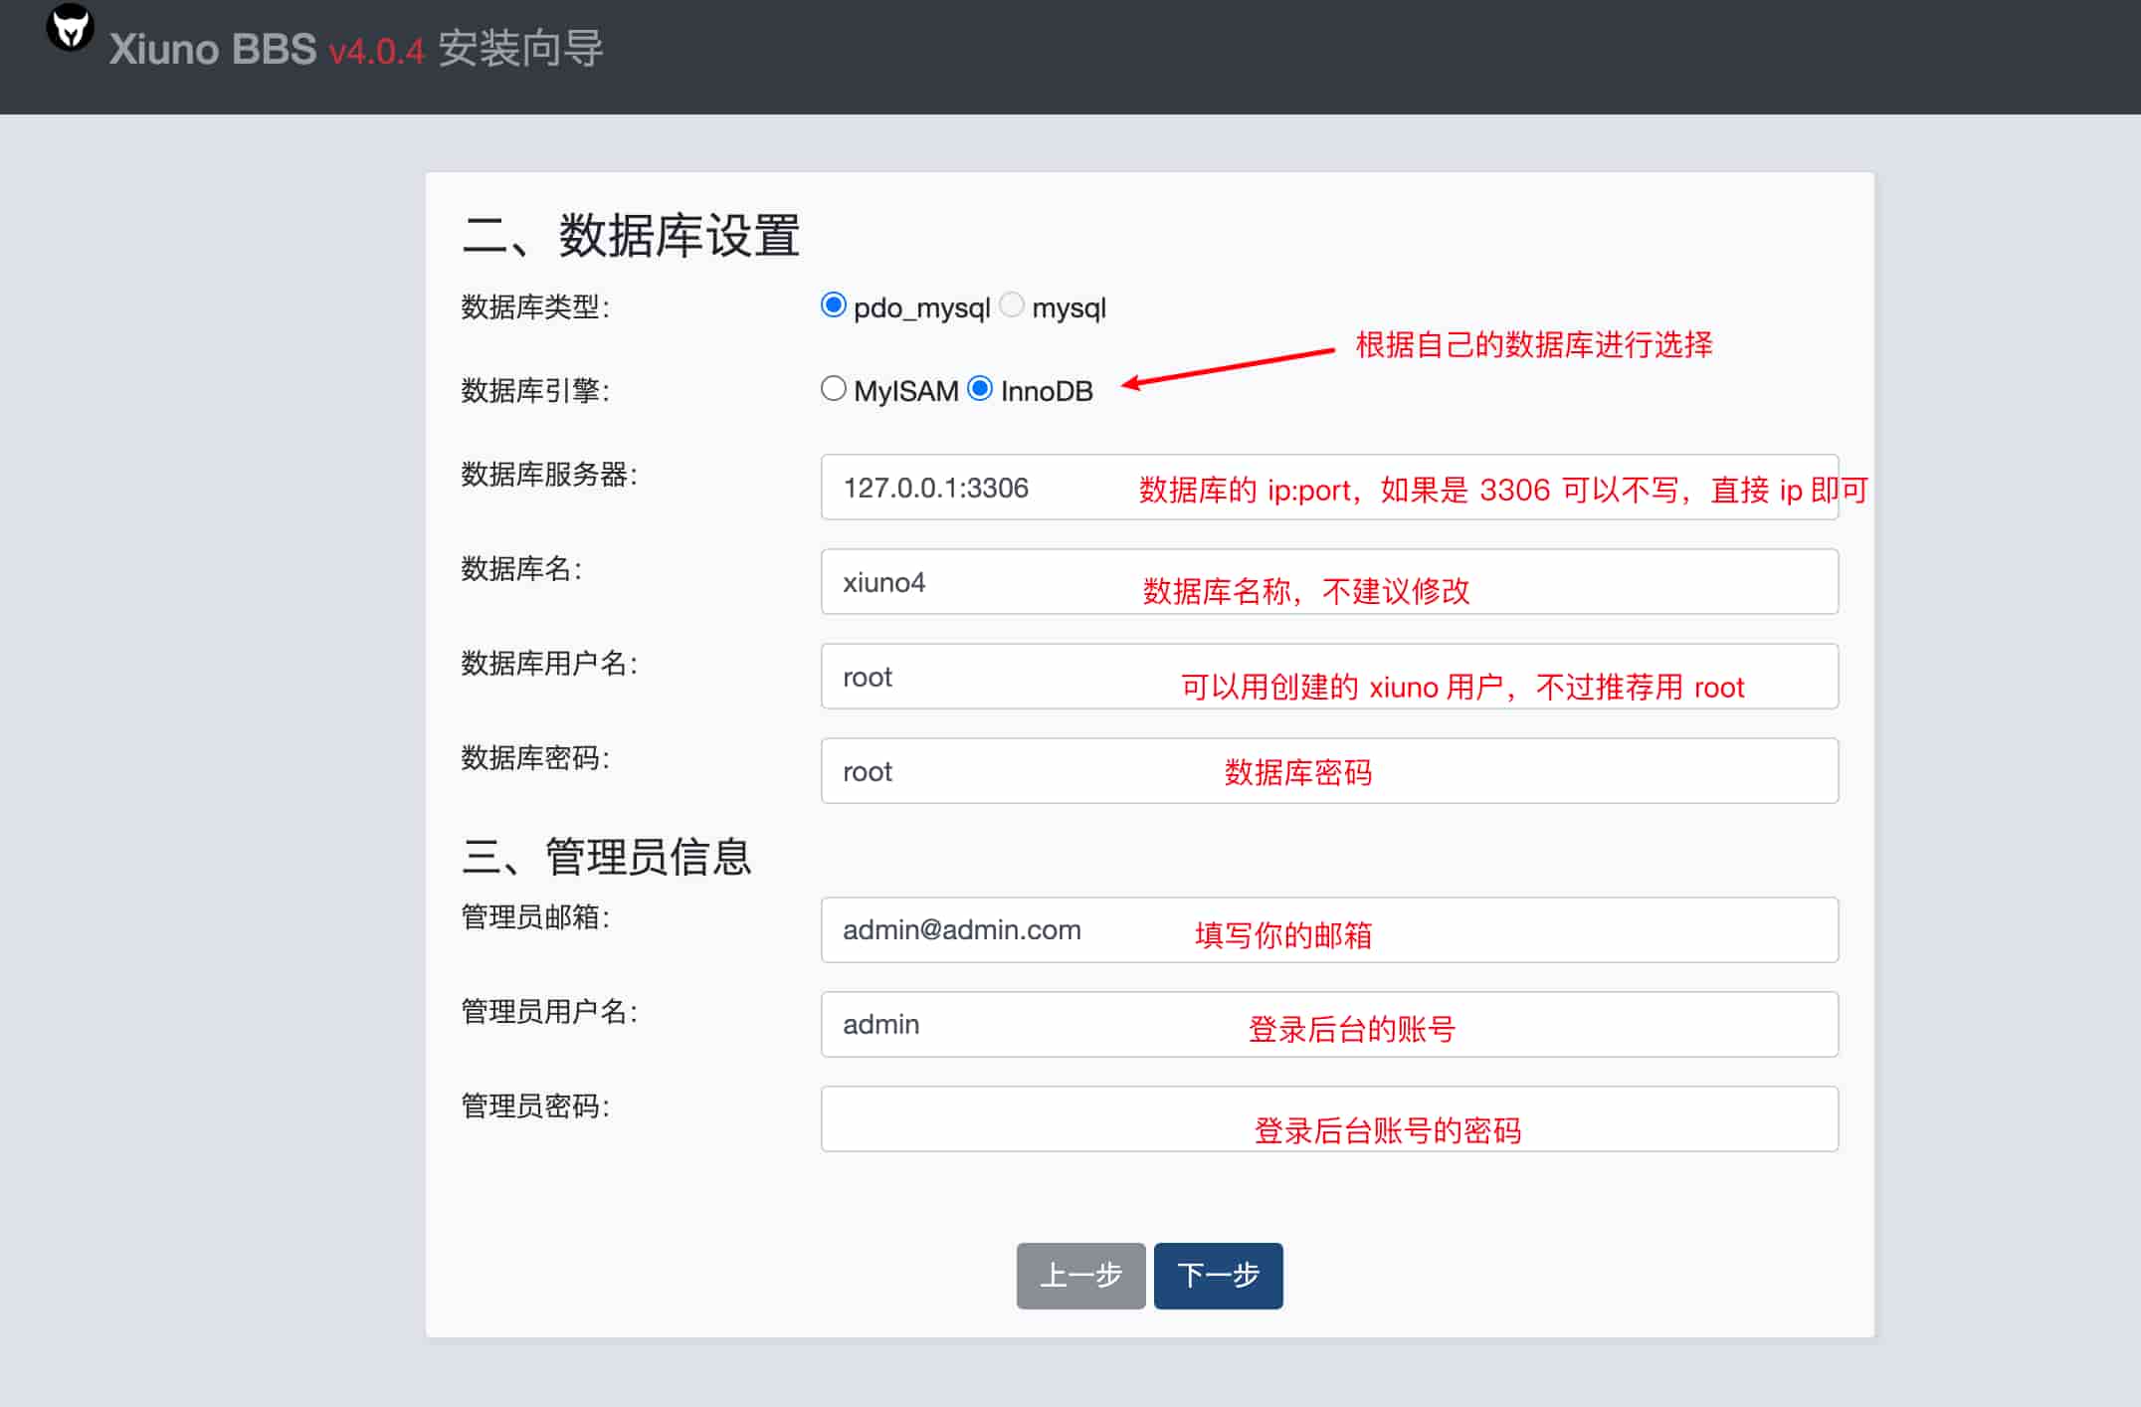
Task: Choose the InnoDB database engine
Action: 980,389
